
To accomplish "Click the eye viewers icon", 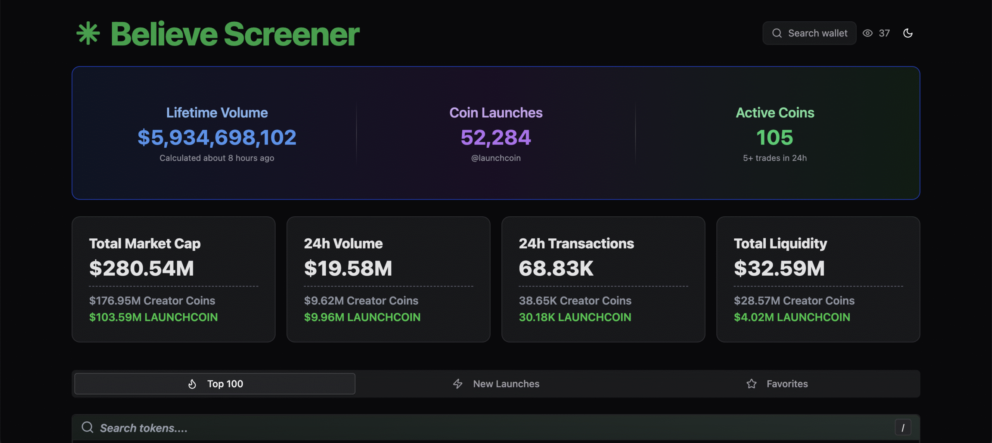I will pyautogui.click(x=868, y=33).
